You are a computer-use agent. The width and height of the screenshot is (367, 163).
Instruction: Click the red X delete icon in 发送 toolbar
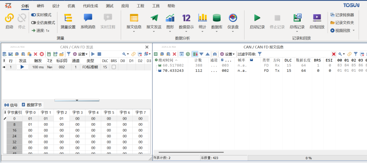click(x=35, y=54)
